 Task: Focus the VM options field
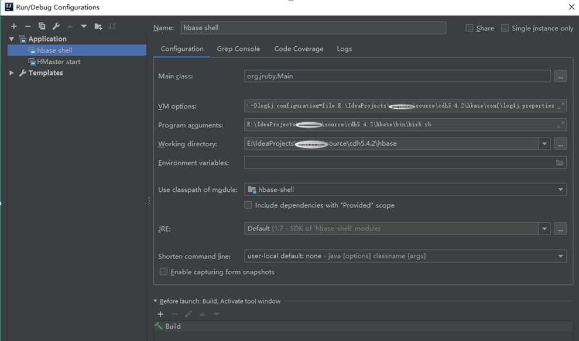tap(406, 106)
